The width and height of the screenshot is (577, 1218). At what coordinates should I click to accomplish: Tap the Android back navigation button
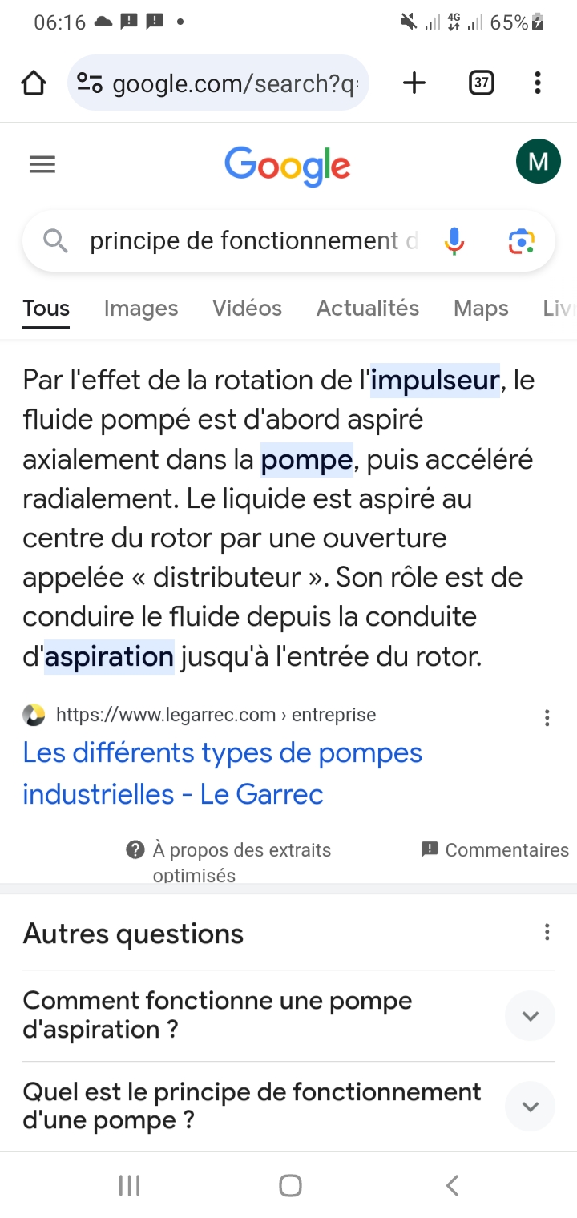pyautogui.click(x=452, y=1185)
